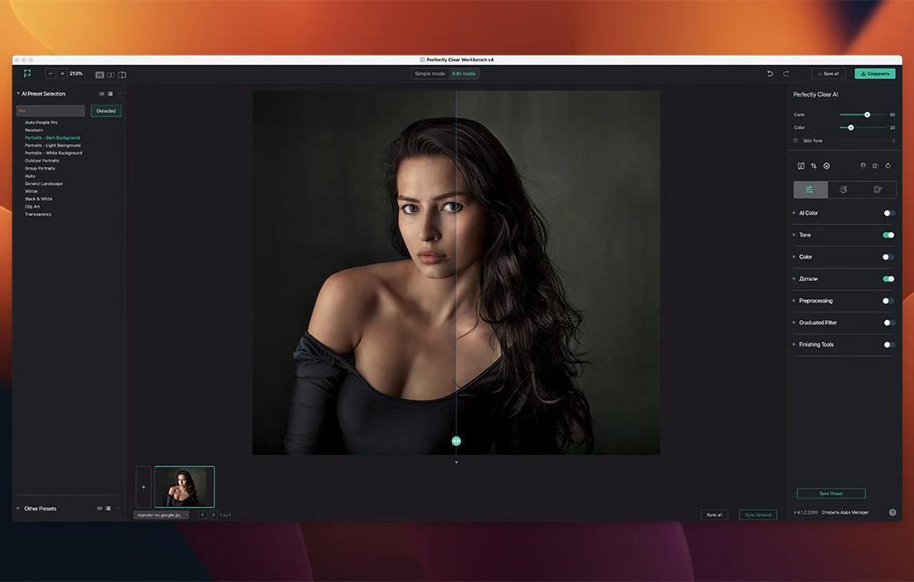Click the undo arrow icon

770,74
